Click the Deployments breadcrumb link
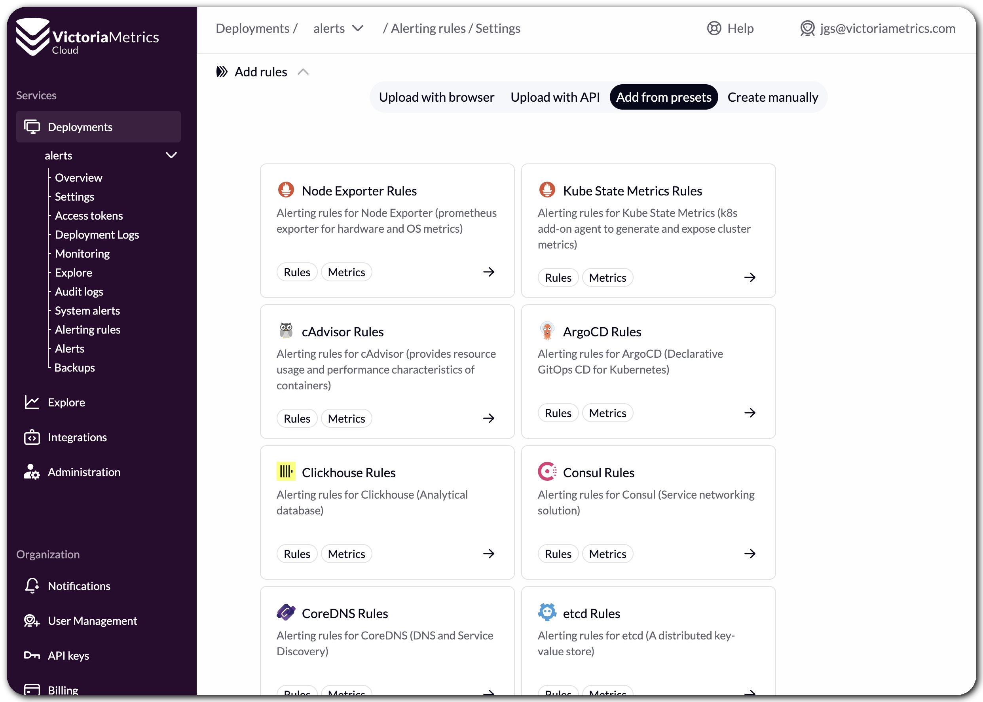 tap(252, 28)
